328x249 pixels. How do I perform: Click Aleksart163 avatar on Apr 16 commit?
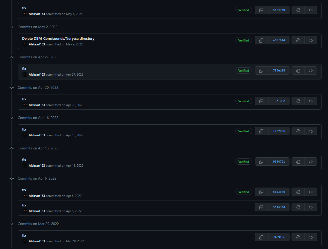click(x=25, y=135)
